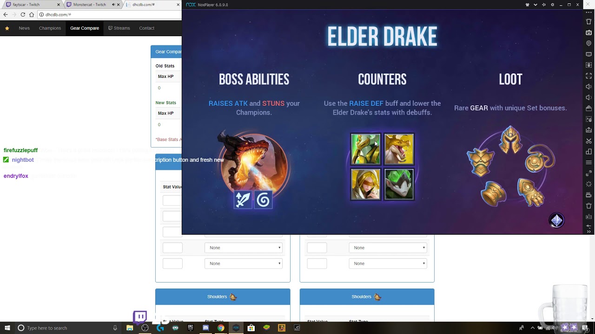Viewport: 595px width, 334px height.
Task: Toggle NoxPlayer fullscreen sidebar icon
Action: click(589, 76)
